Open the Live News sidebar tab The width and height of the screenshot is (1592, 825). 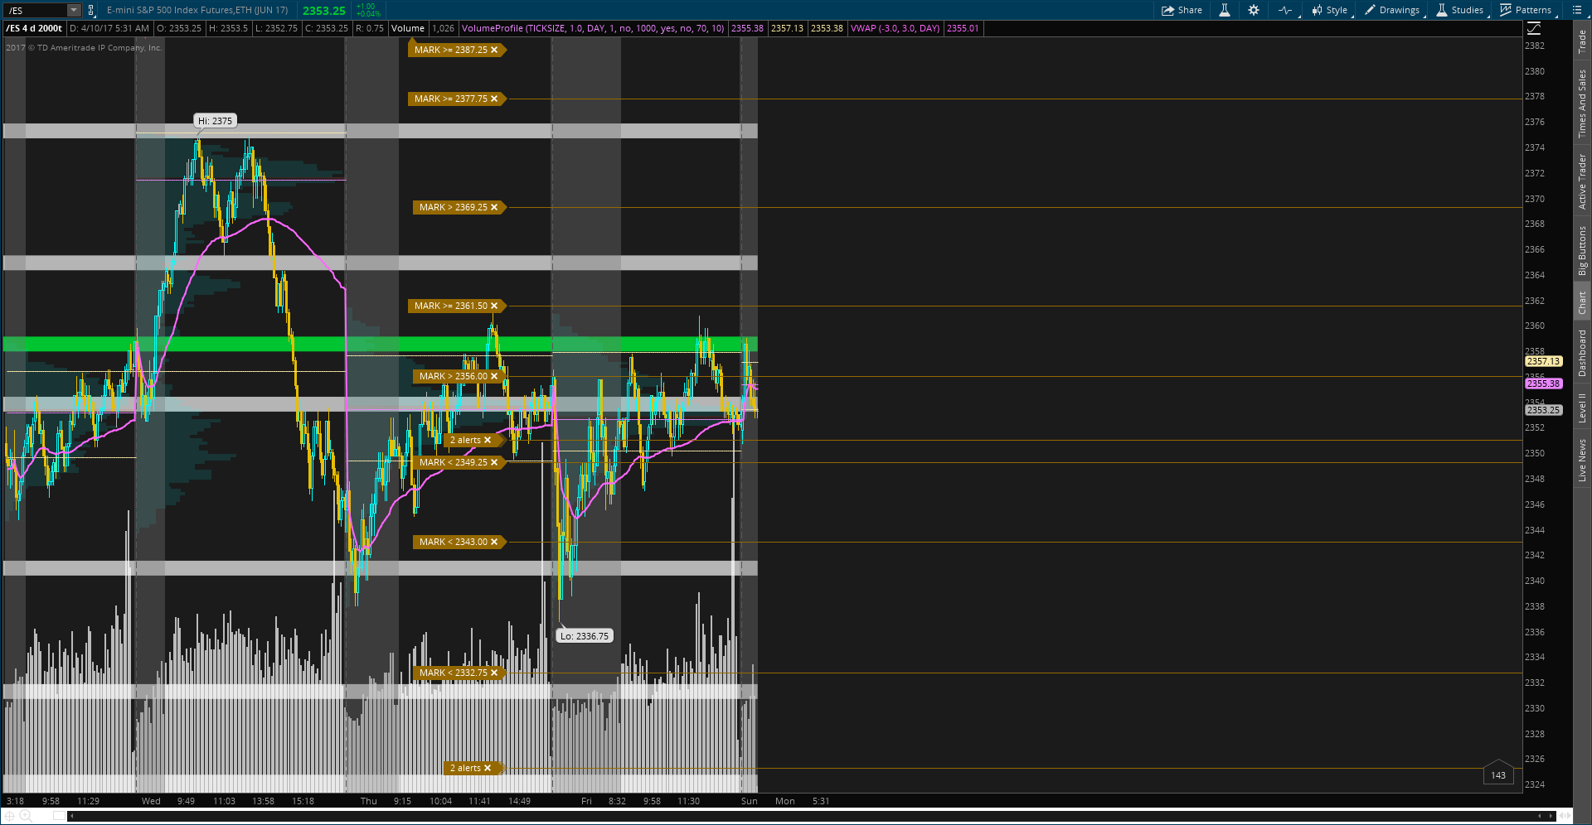click(1582, 460)
